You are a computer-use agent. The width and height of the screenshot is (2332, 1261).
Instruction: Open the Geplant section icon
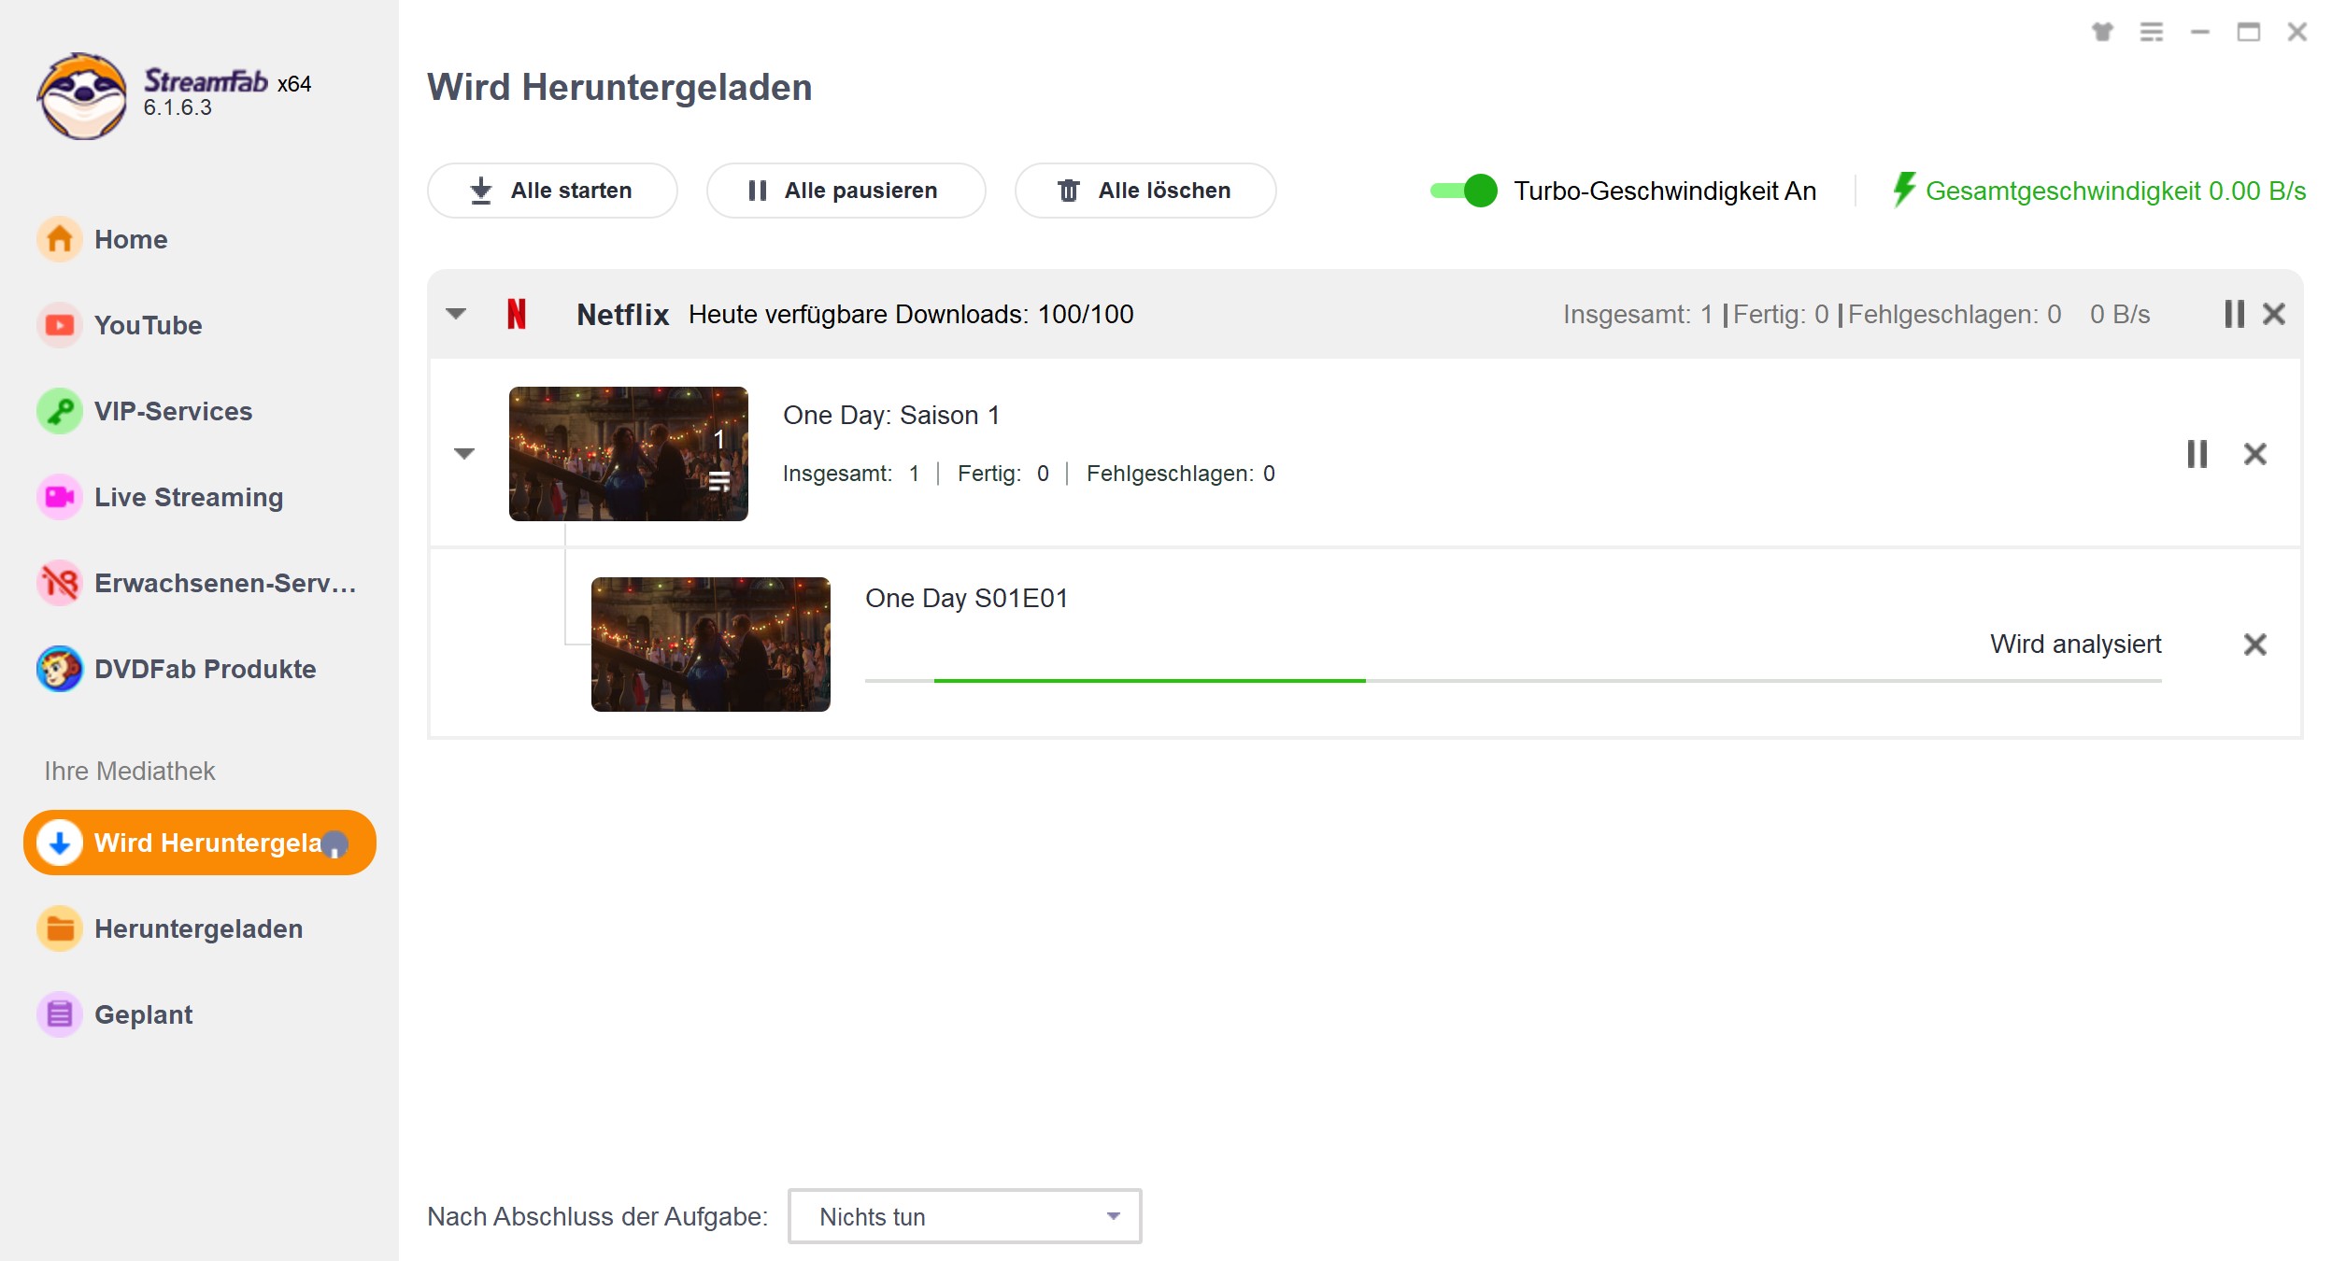tap(57, 1014)
